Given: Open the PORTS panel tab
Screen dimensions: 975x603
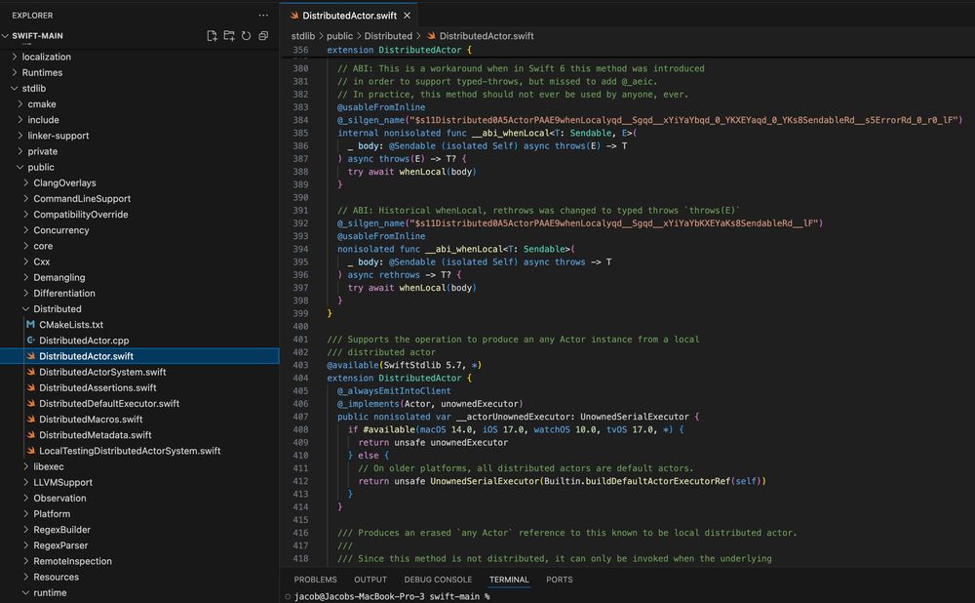Looking at the screenshot, I should [560, 580].
